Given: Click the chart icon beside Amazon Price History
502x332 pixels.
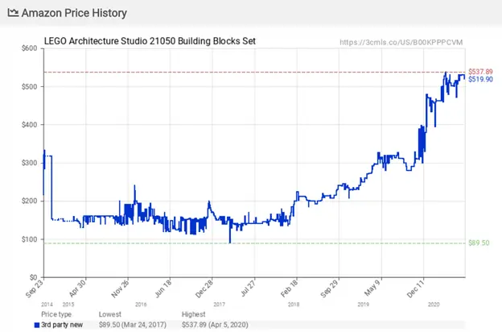Looking at the screenshot, I should point(13,13).
